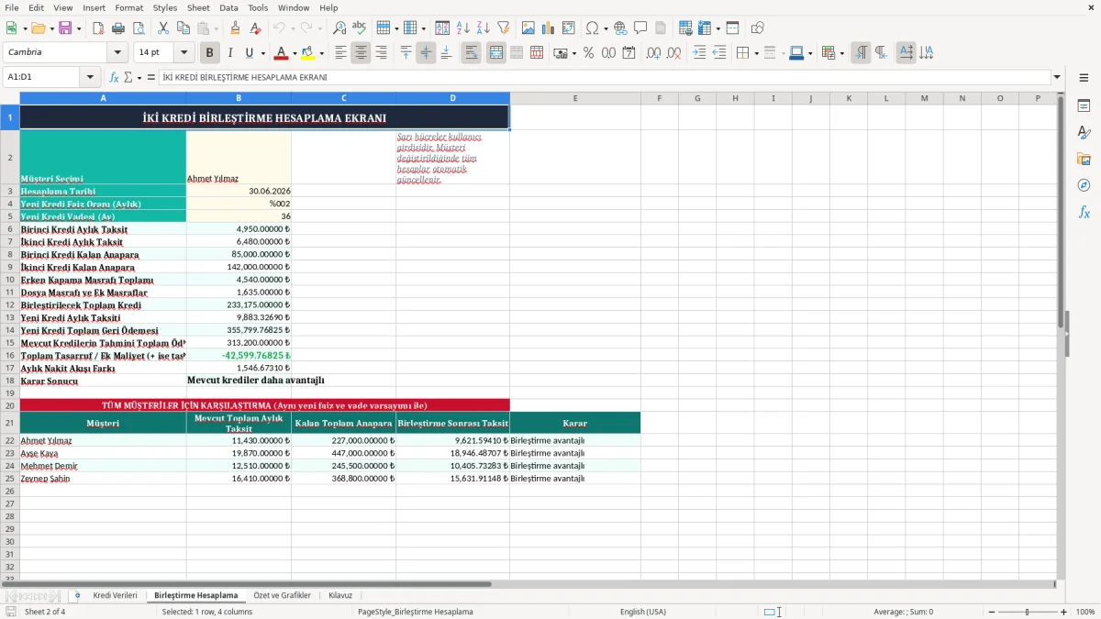Insert a chart with the chart icon
Viewport: 1101px width, 619px height.
coord(549,28)
